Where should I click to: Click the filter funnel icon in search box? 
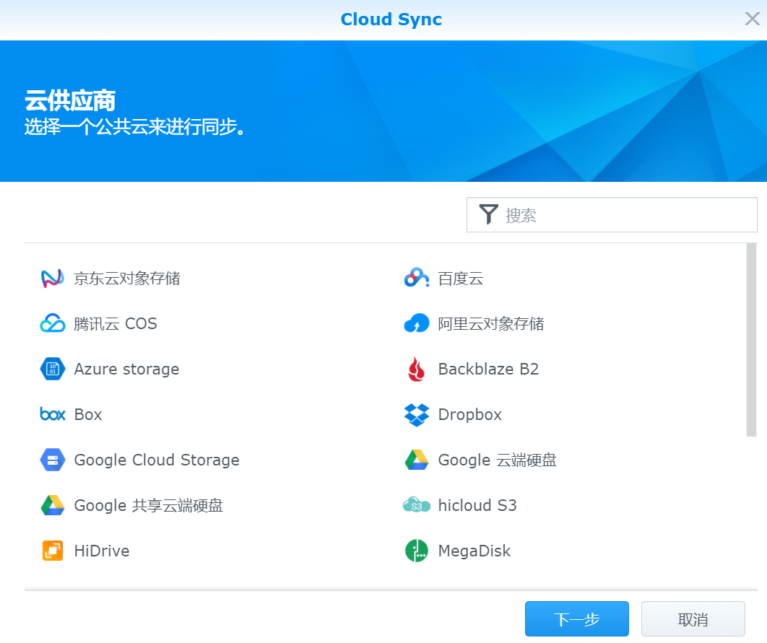490,214
